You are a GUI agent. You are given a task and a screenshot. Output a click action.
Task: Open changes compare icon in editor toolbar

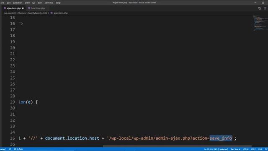[260, 8]
